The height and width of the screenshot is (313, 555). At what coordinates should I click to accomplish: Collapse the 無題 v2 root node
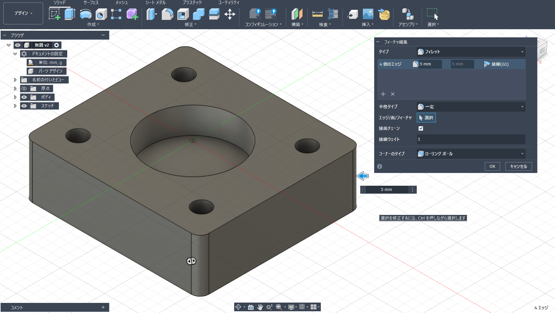[9, 45]
